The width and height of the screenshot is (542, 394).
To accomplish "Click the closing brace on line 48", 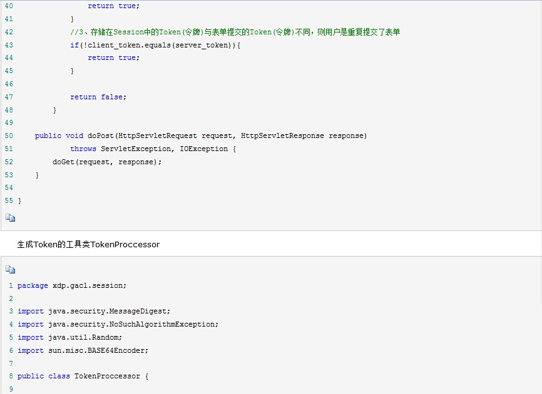I will pos(54,110).
